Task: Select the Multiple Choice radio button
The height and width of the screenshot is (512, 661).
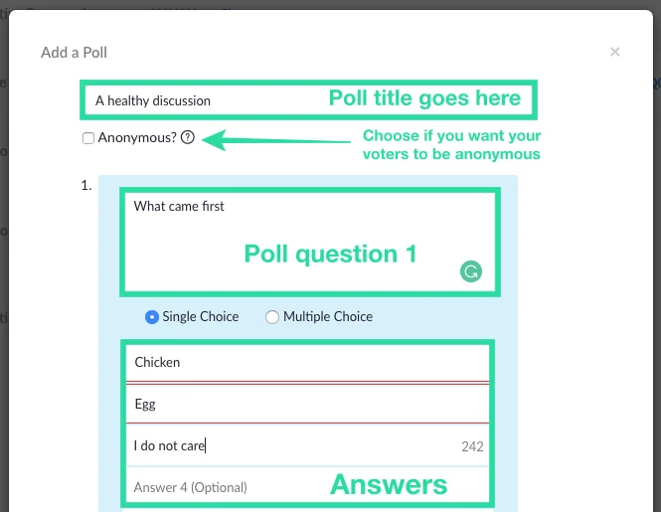Action: pyautogui.click(x=272, y=317)
